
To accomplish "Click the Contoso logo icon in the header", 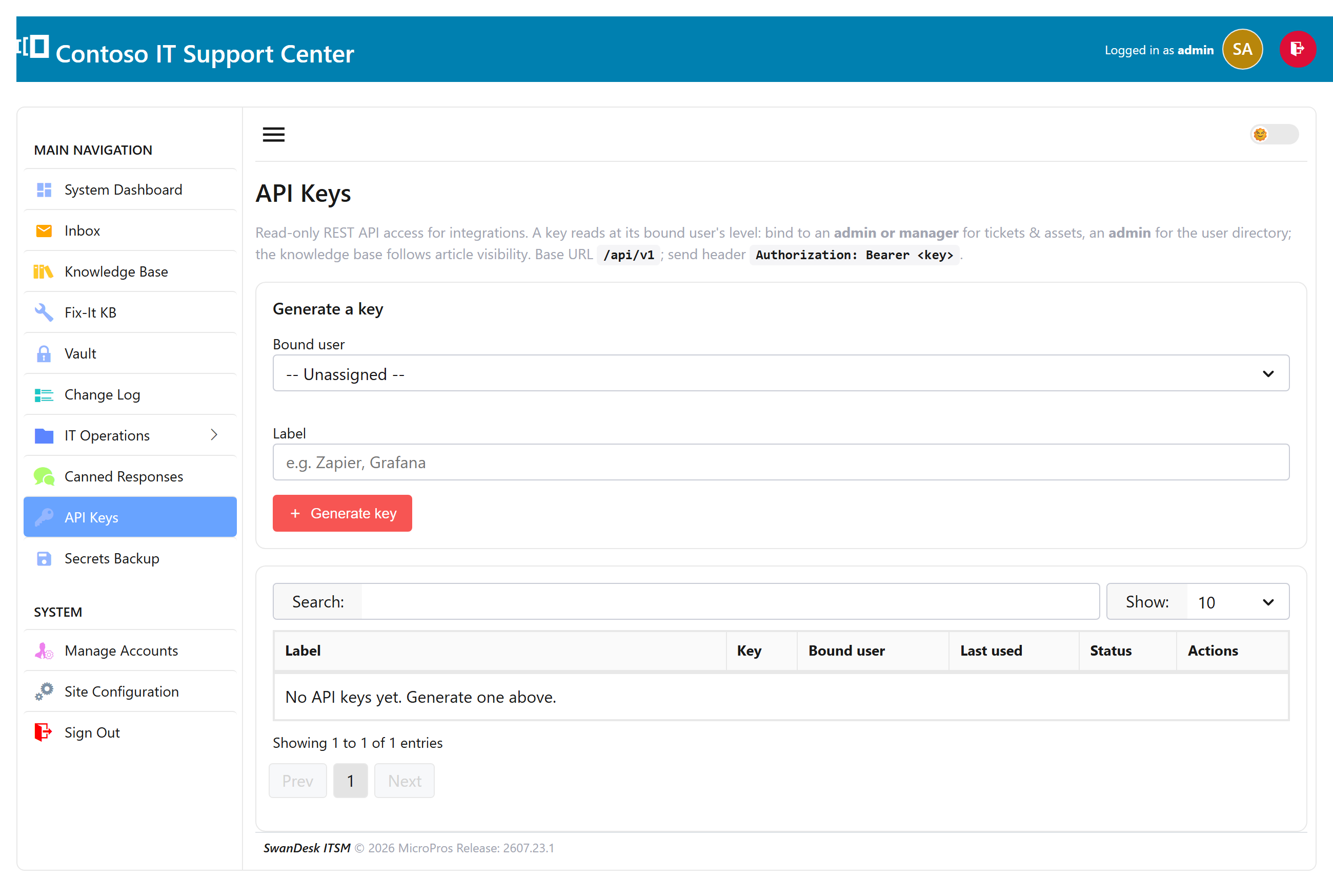I will pyautogui.click(x=33, y=47).
